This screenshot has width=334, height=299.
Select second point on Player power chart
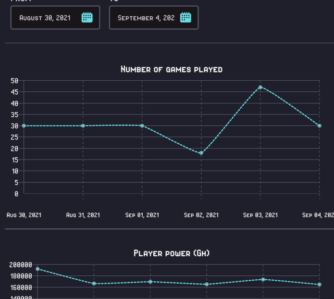pos(94,284)
